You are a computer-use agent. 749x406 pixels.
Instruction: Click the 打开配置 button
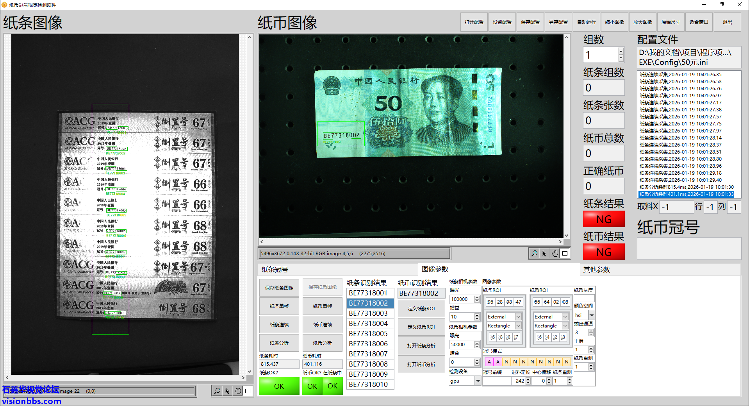point(474,22)
